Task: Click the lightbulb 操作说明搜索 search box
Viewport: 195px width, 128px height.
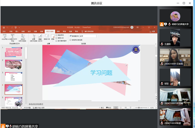Action: (88, 31)
